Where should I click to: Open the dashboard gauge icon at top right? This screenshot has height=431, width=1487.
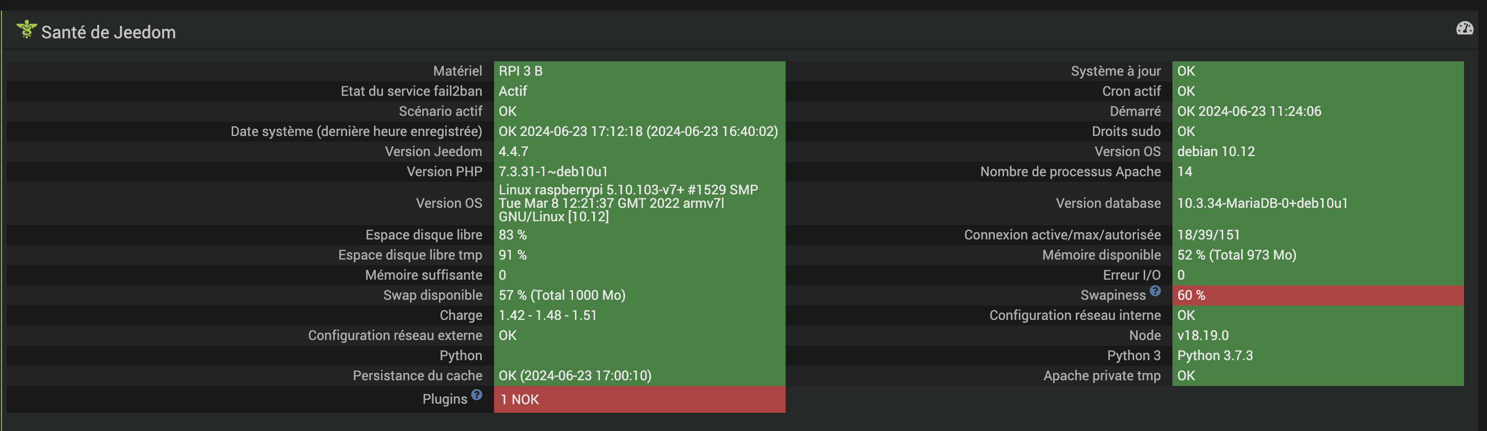click(1464, 28)
